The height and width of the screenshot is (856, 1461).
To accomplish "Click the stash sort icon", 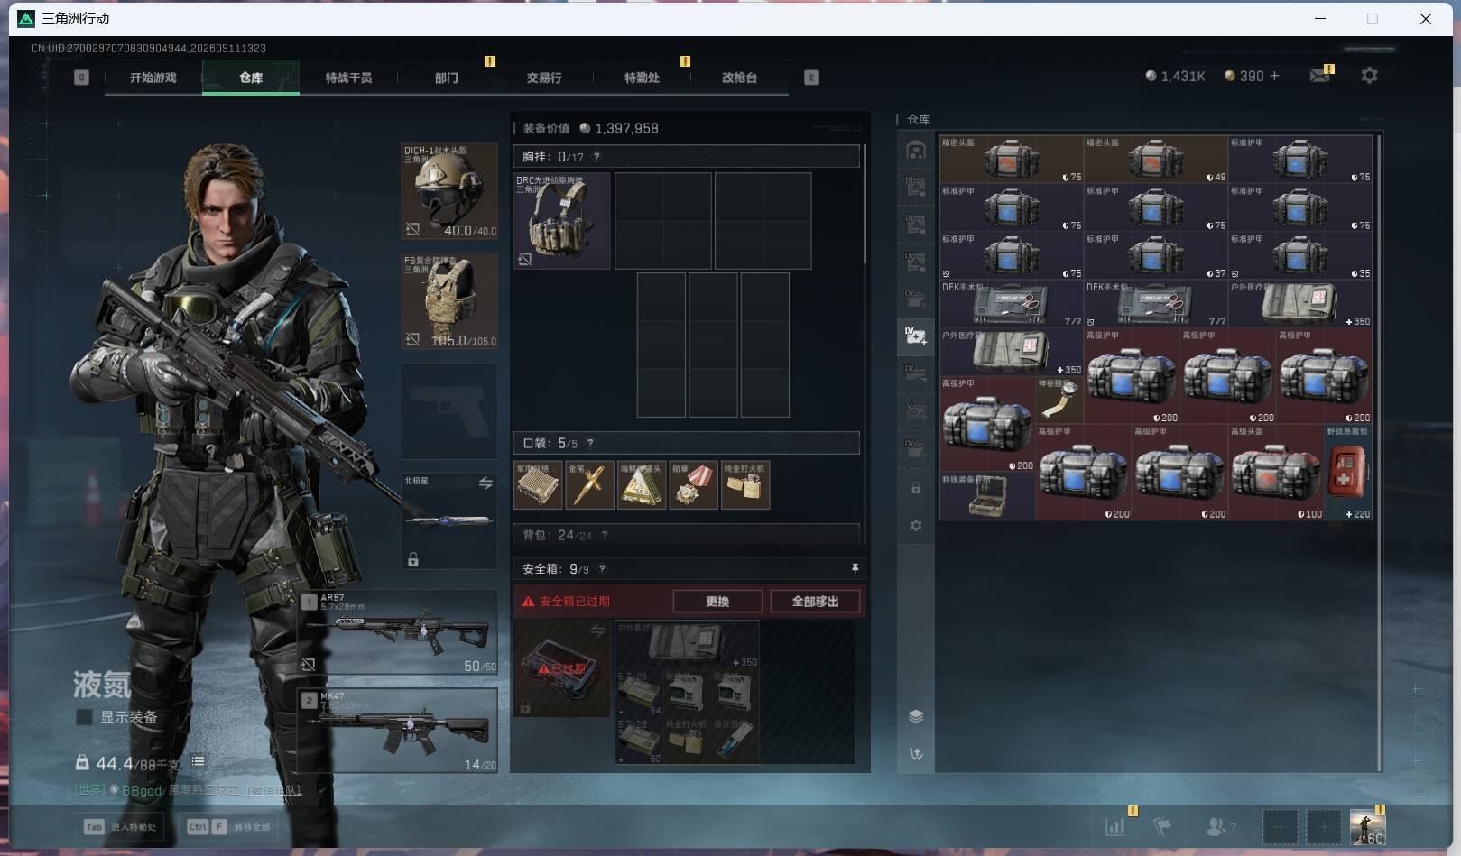I will 916,754.
